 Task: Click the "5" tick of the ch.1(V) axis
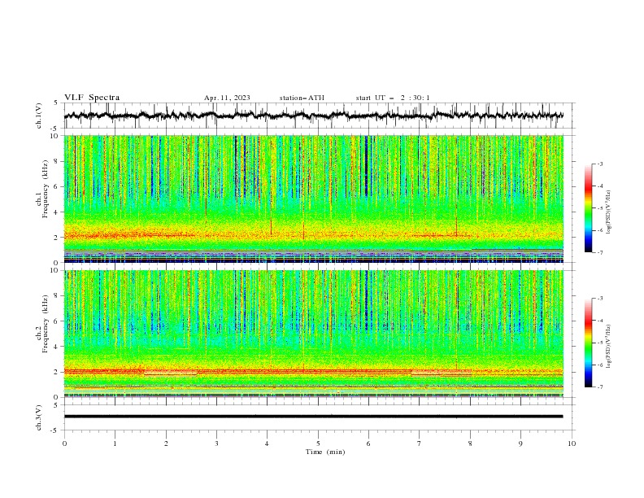point(57,103)
